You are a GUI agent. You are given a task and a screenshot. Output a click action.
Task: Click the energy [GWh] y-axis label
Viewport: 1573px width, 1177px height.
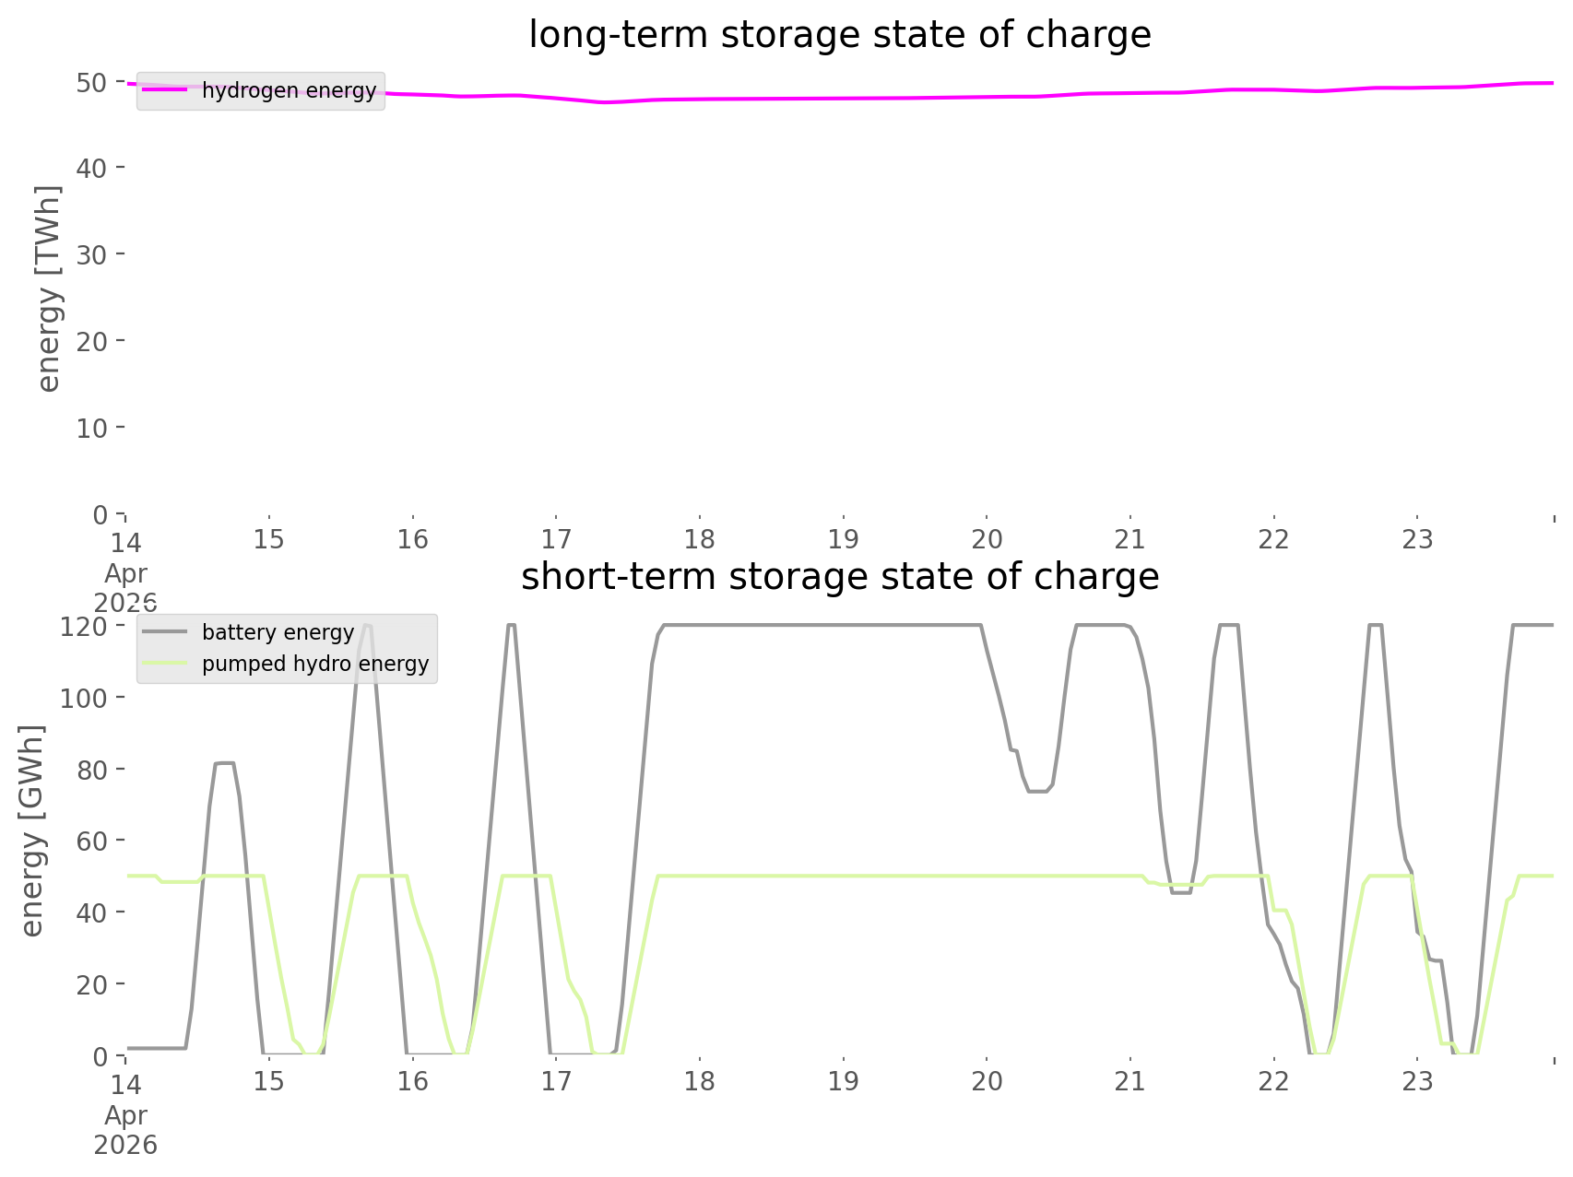pos(32,830)
